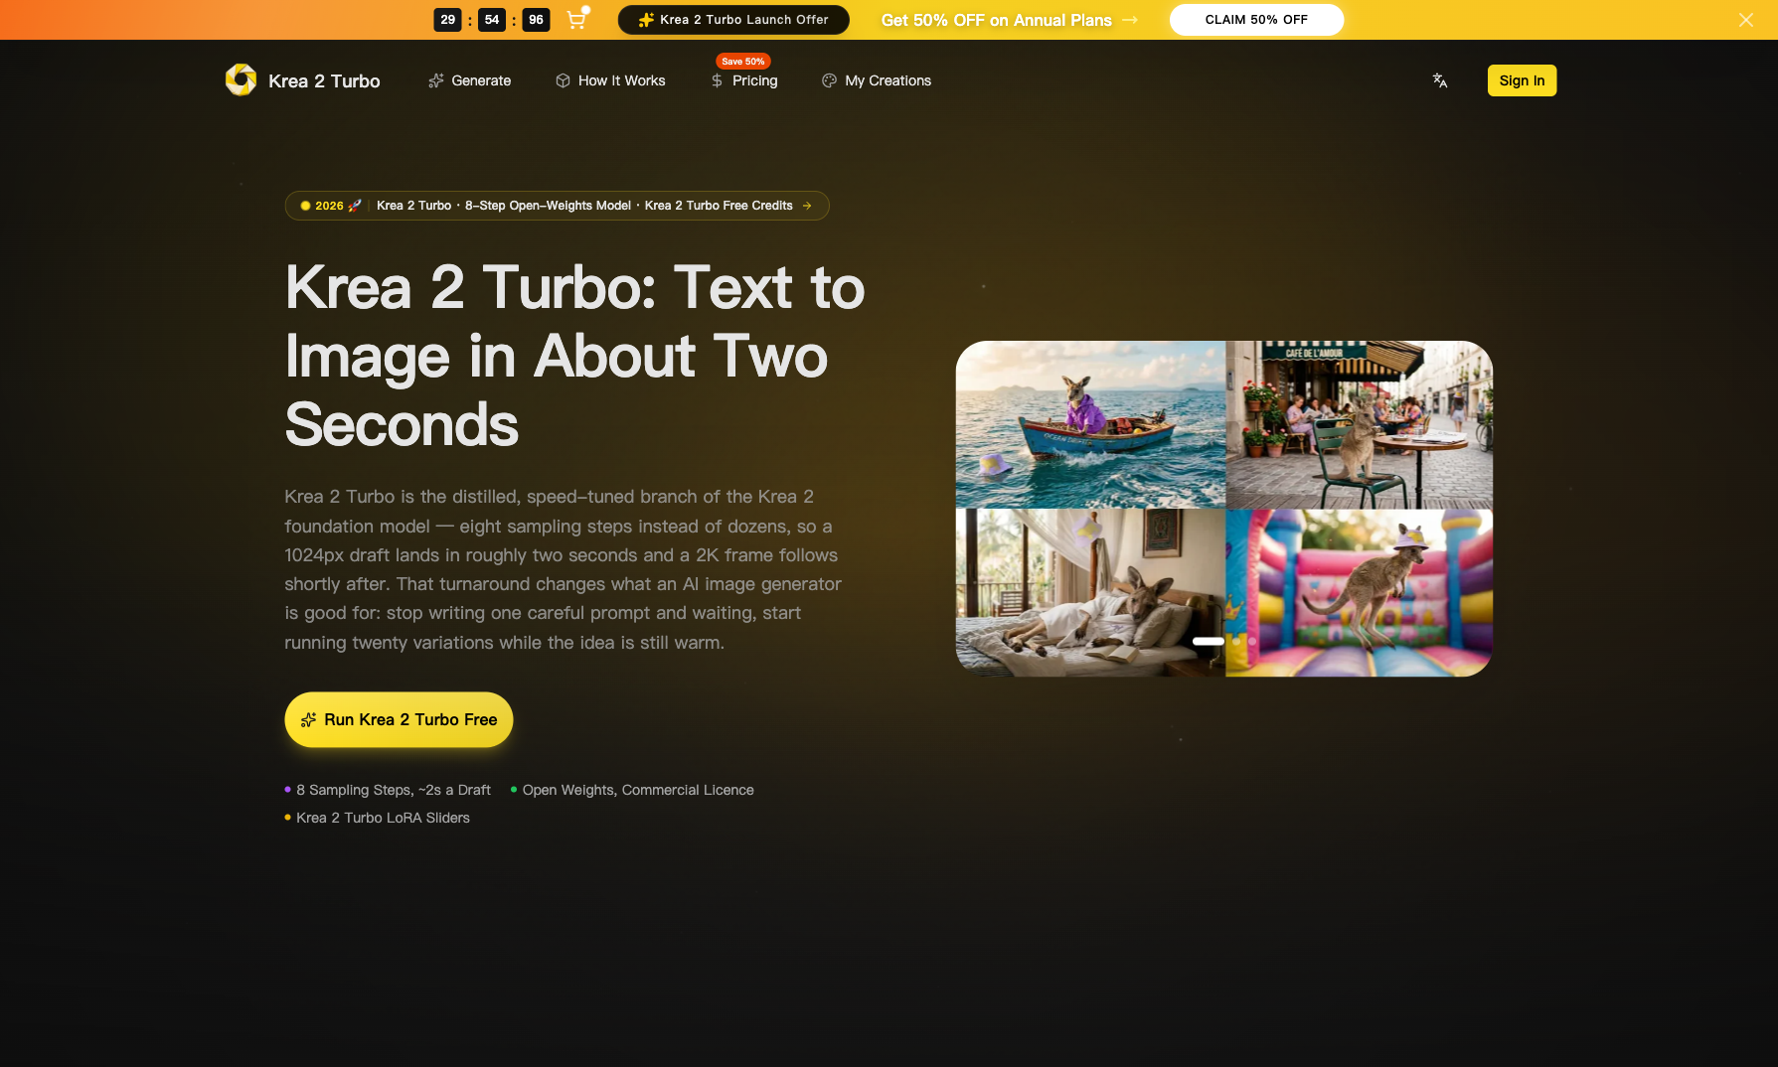Viewport: 1778px width, 1067px height.
Task: Open the Pricing page
Action: [x=744, y=80]
